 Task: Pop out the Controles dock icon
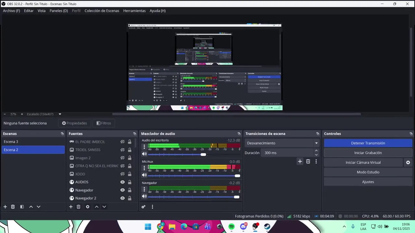411,134
